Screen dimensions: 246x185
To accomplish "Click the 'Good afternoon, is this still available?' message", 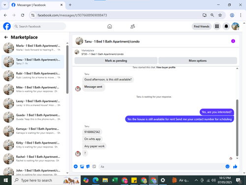I will click(108, 79).
